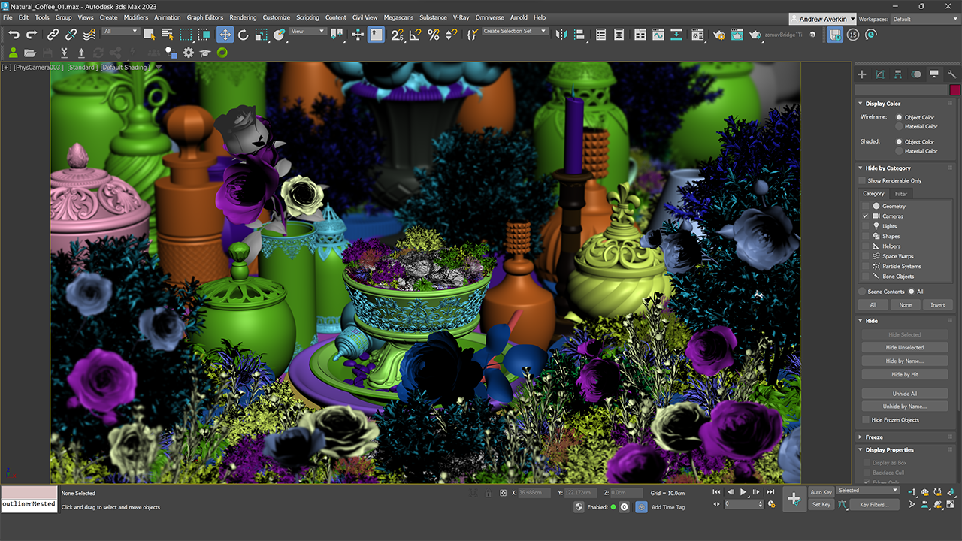Viewport: 962px width, 541px height.
Task: Open the Utilities wrench panel
Action: tap(951, 74)
